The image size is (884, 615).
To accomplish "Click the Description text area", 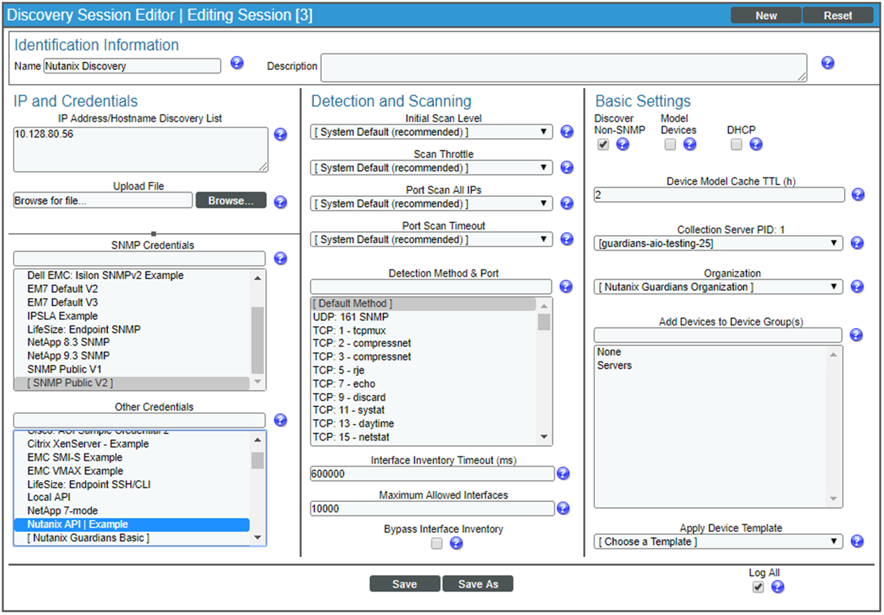I will pyautogui.click(x=564, y=67).
